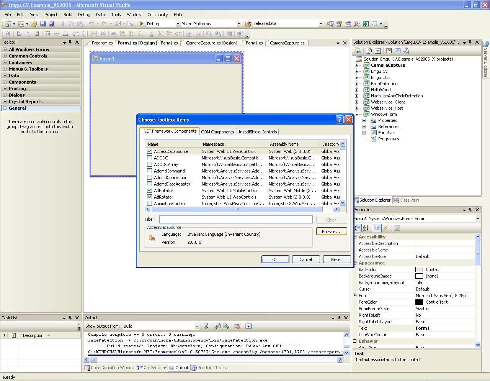Screen dimensions: 490x381
Task: Click View Code icon in Solution Explorer
Action: coord(389,51)
